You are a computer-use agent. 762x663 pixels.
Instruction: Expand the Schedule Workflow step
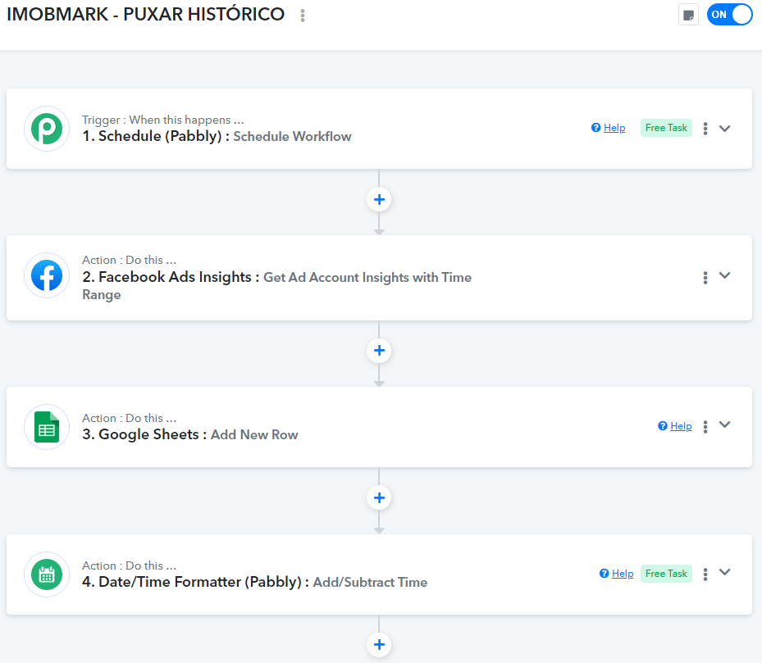pos(724,128)
